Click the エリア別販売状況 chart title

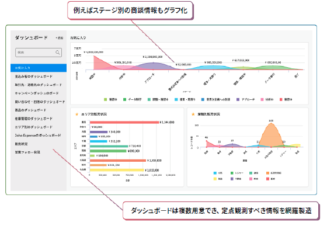[93, 114]
